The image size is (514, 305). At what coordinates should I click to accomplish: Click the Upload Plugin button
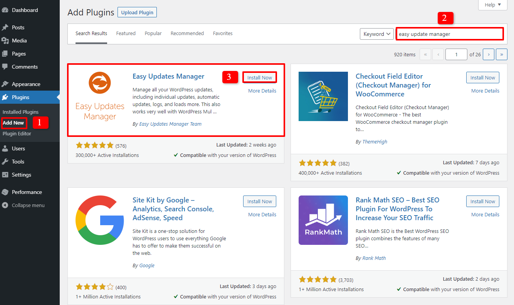point(137,12)
